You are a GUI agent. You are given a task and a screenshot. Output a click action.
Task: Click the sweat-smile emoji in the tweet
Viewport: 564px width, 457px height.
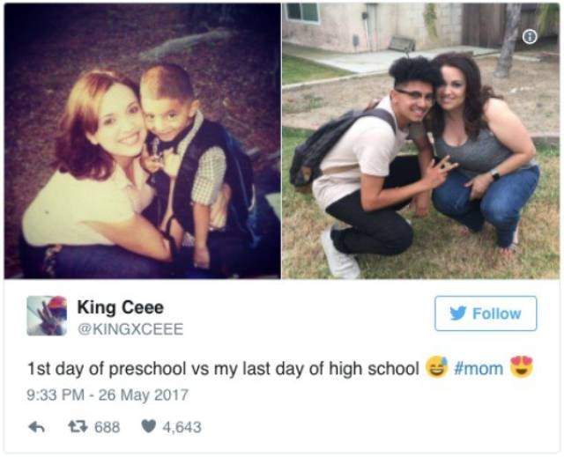435,368
